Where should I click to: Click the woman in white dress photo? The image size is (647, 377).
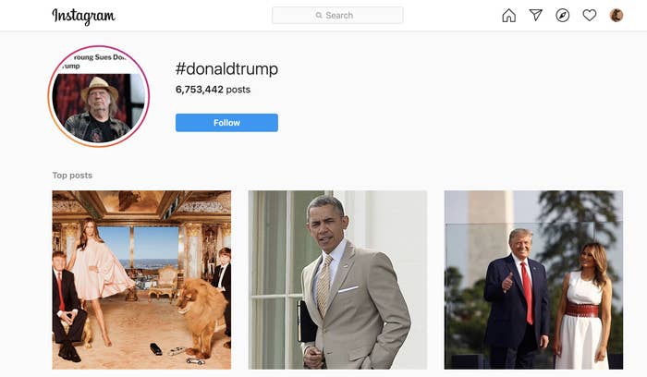tap(582, 305)
